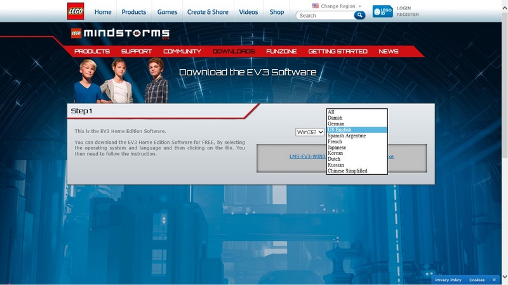The image size is (508, 285).
Task: Choose Dutch in language list
Action: [357, 159]
